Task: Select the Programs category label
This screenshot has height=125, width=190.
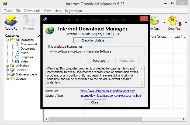Action: tap(27, 57)
